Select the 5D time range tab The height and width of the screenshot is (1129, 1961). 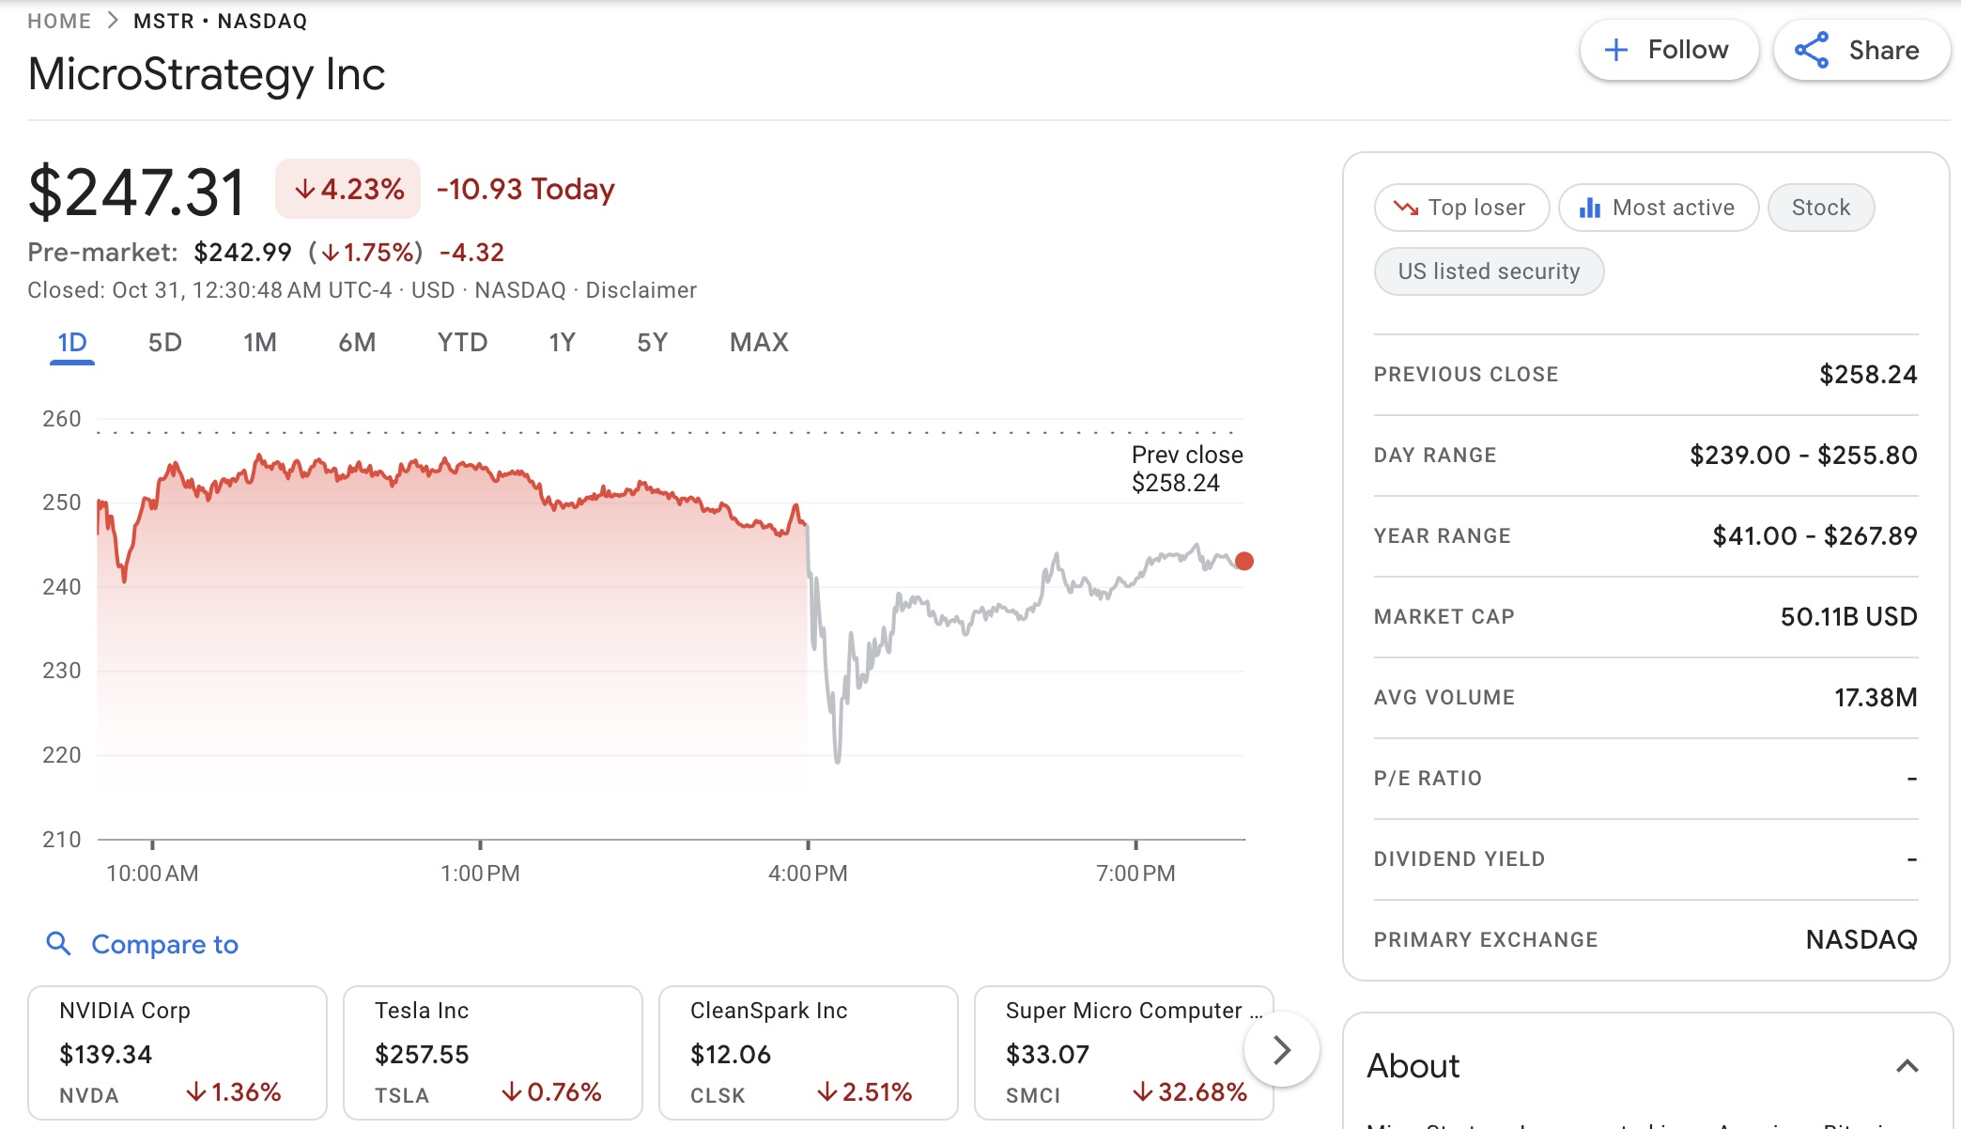point(165,342)
